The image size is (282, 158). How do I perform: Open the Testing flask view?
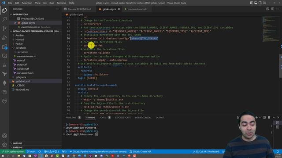click(x=4, y=65)
